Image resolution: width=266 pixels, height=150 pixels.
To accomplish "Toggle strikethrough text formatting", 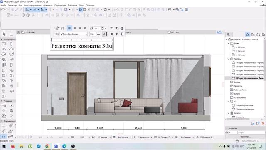I will 122,28.
